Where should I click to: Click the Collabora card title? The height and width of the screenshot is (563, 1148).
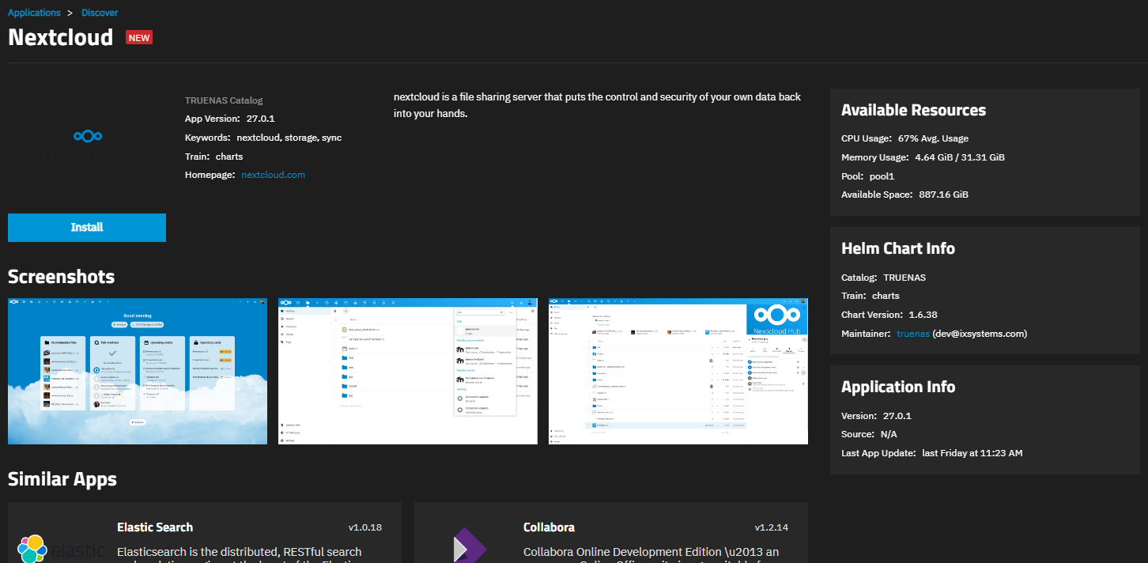pos(549,527)
